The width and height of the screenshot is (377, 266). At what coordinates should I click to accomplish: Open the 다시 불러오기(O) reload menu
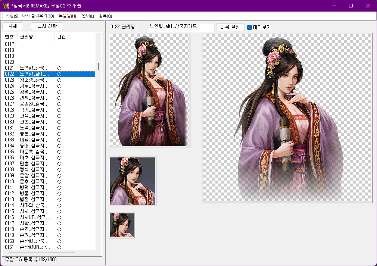[38, 16]
